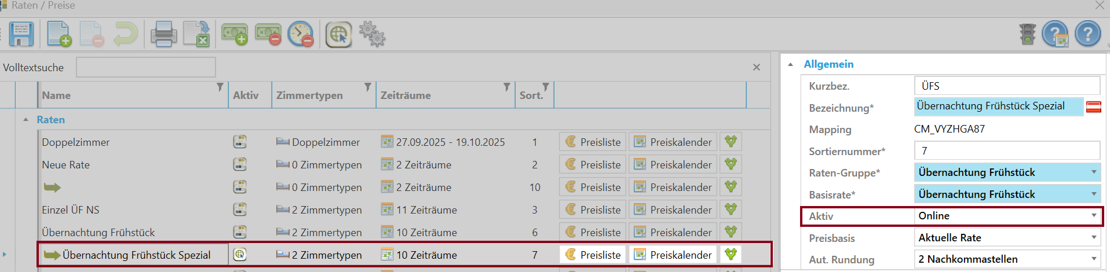Open Preiskalender for Doppelzimmer row
This screenshot has height=272, width=1110.
(673, 142)
